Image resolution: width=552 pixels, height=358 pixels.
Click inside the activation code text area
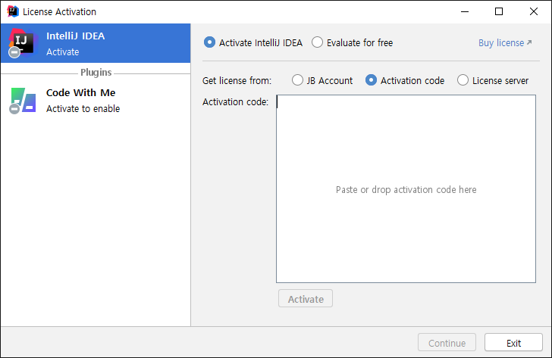406,188
